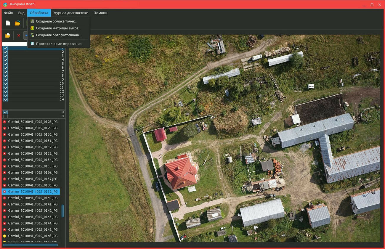Viewport: 385px width, 249px height.
Task: Click the open folder icon in top toolbar
Action: [x=17, y=23]
